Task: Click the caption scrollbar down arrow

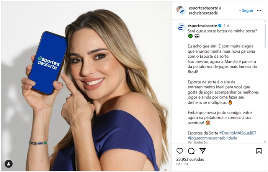Action: 265,142
